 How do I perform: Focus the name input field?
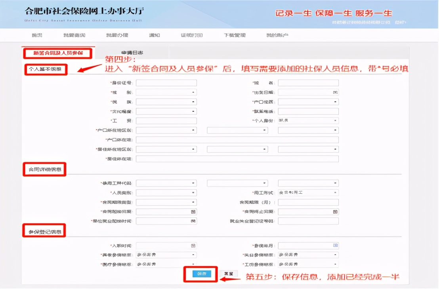pos(308,83)
